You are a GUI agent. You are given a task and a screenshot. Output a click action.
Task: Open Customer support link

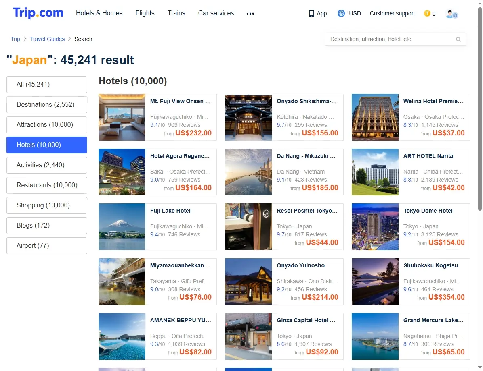point(392,13)
